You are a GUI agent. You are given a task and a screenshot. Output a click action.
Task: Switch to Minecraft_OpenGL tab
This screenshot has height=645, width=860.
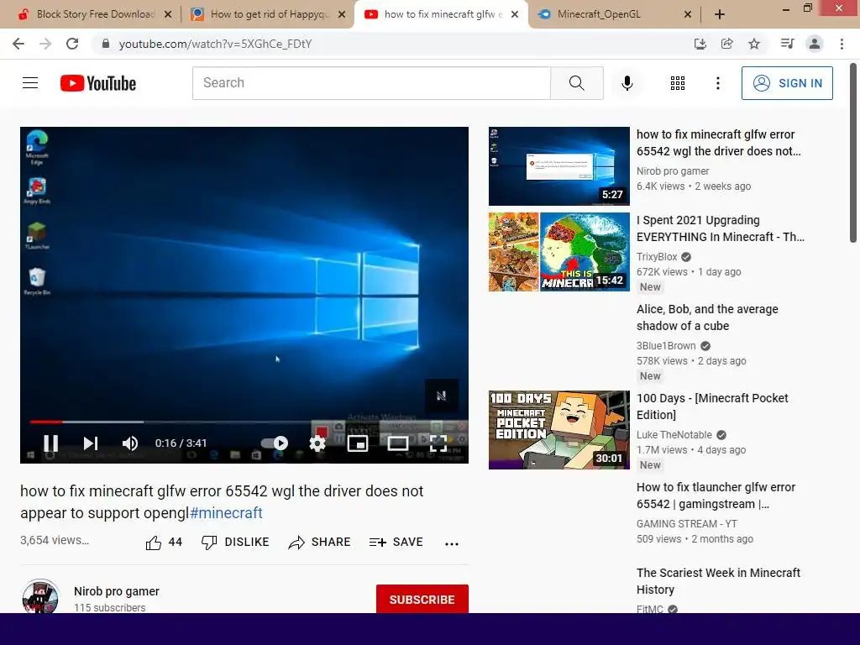coord(613,14)
